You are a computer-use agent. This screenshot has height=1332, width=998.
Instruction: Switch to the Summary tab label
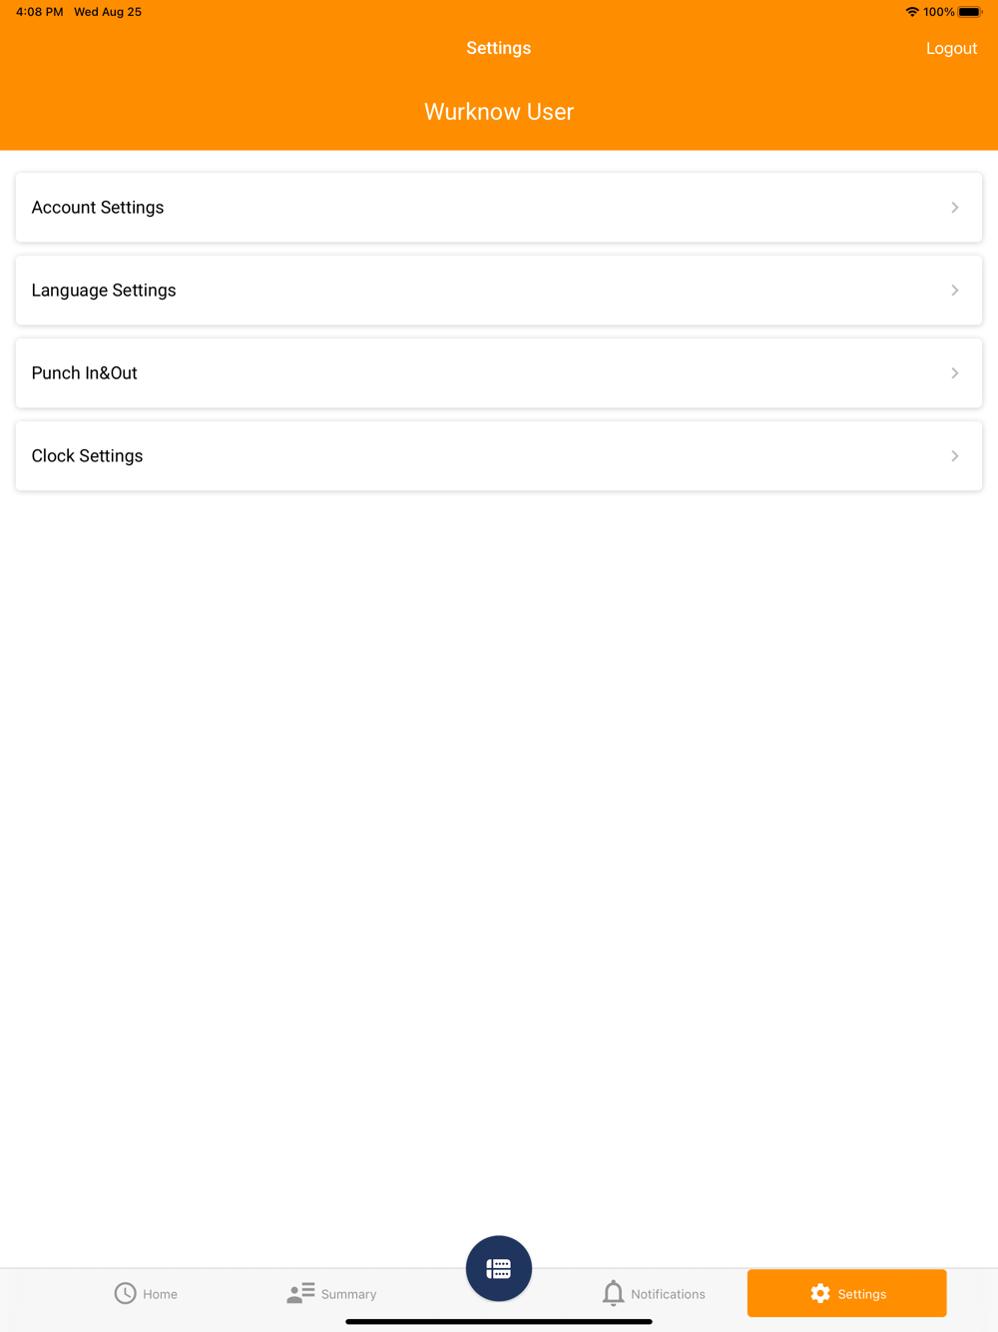(348, 1294)
